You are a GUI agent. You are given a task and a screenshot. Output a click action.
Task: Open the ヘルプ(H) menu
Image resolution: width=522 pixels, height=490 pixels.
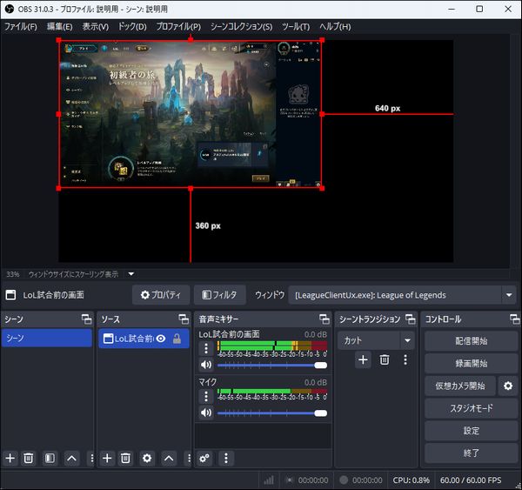[x=335, y=27]
